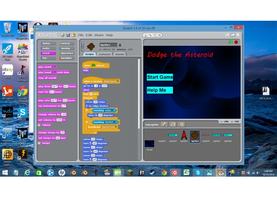
Task: Open dropdown on play sound until done block
Action: (55, 72)
